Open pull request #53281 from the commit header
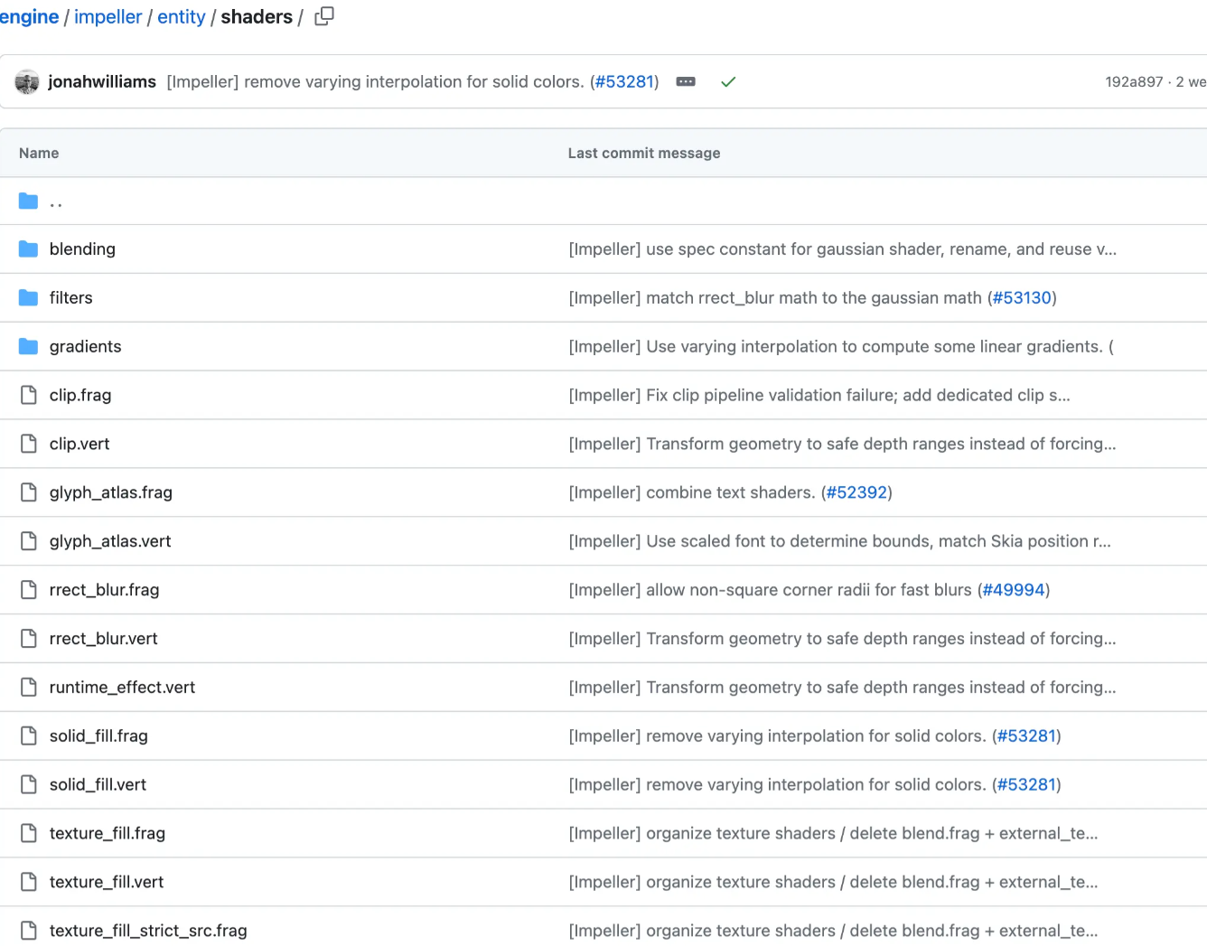1207x946 pixels. point(624,81)
